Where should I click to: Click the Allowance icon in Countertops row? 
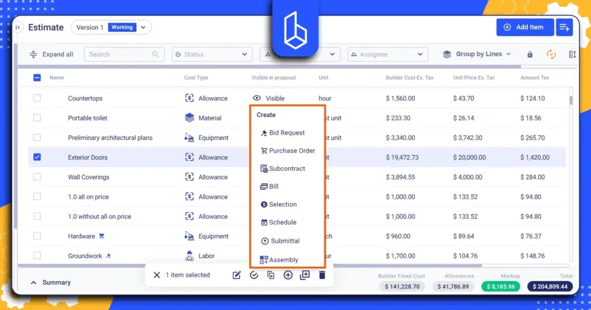pos(189,98)
